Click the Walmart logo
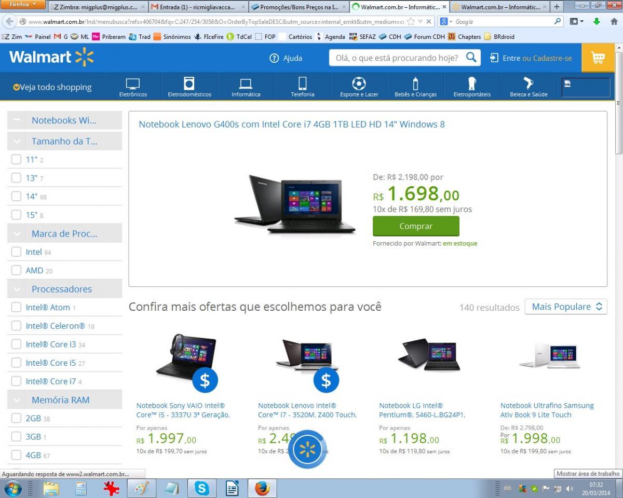623x498 pixels. pos(51,57)
